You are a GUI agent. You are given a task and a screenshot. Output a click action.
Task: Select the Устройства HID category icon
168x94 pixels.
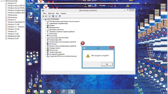(48, 56)
